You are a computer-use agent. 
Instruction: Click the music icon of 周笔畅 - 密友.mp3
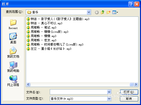coord(28,40)
